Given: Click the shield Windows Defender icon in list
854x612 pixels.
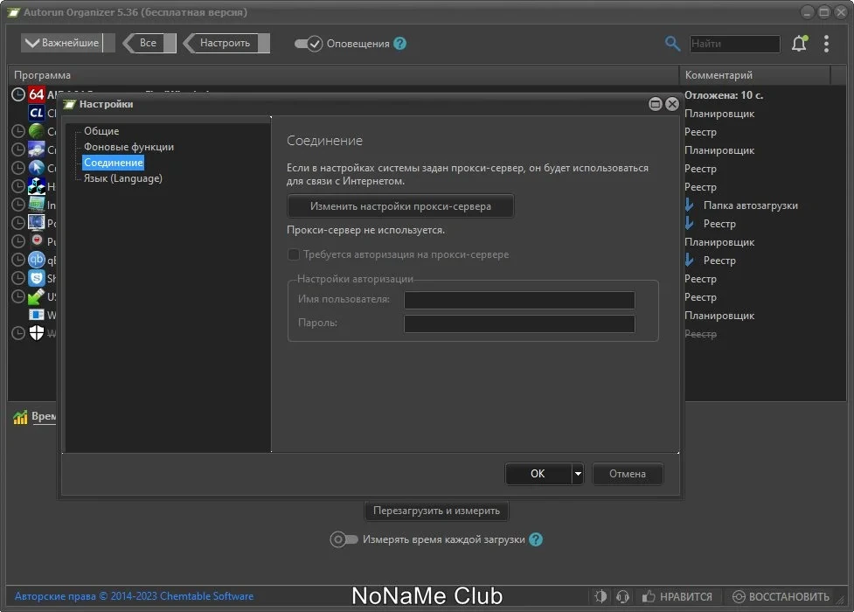Looking at the screenshot, I should tap(37, 333).
